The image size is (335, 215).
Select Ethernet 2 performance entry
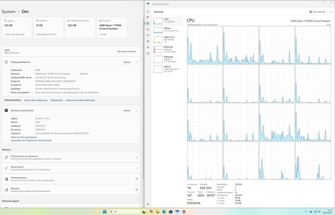(x=168, y=49)
